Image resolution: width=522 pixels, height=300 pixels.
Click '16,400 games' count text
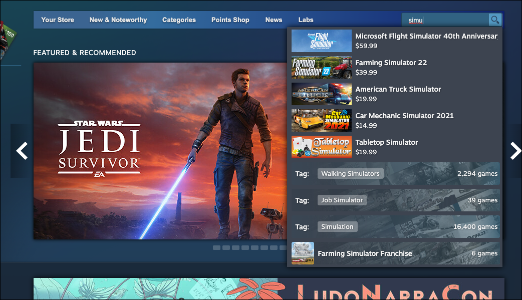point(475,227)
